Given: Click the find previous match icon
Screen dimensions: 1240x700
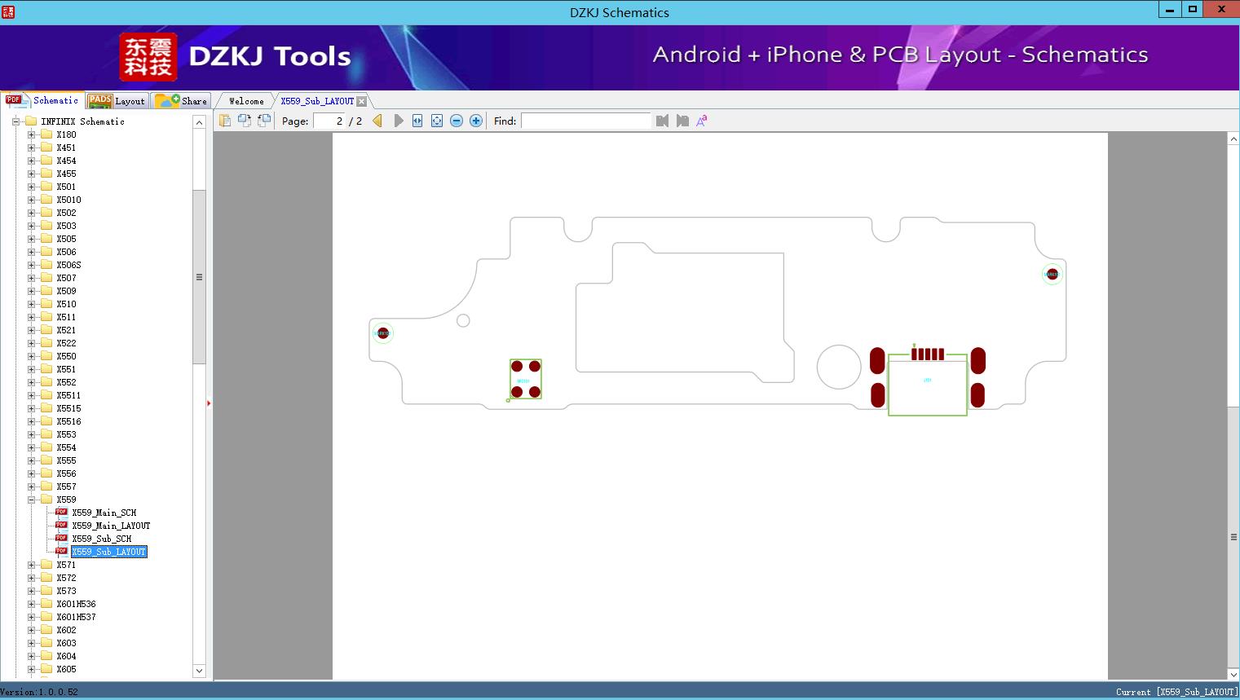Looking at the screenshot, I should pos(662,121).
